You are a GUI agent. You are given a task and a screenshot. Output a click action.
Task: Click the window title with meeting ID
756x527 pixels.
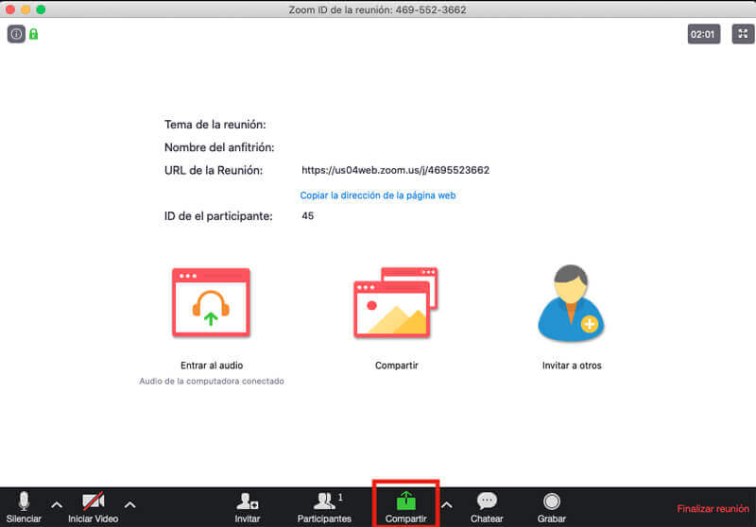click(377, 9)
